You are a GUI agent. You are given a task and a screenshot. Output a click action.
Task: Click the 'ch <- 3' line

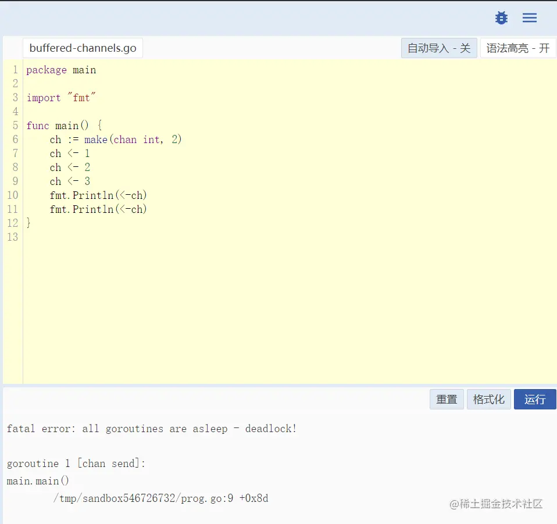point(70,181)
